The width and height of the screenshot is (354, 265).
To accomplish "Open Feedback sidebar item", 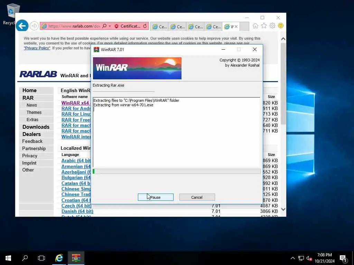I will 32,141.
